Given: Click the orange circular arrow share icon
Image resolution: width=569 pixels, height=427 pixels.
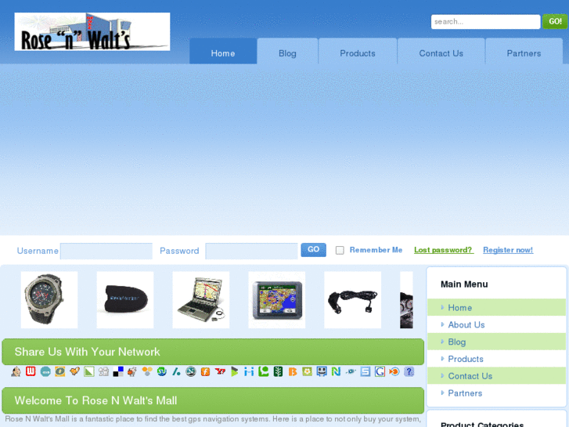Looking at the screenshot, I should [x=394, y=371].
